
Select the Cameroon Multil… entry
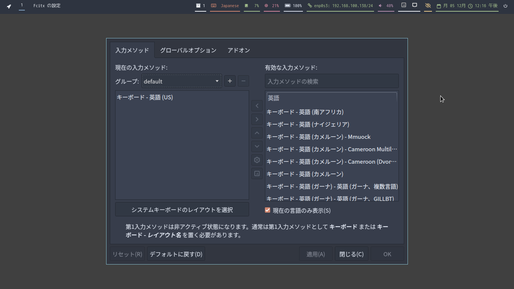[332, 149]
